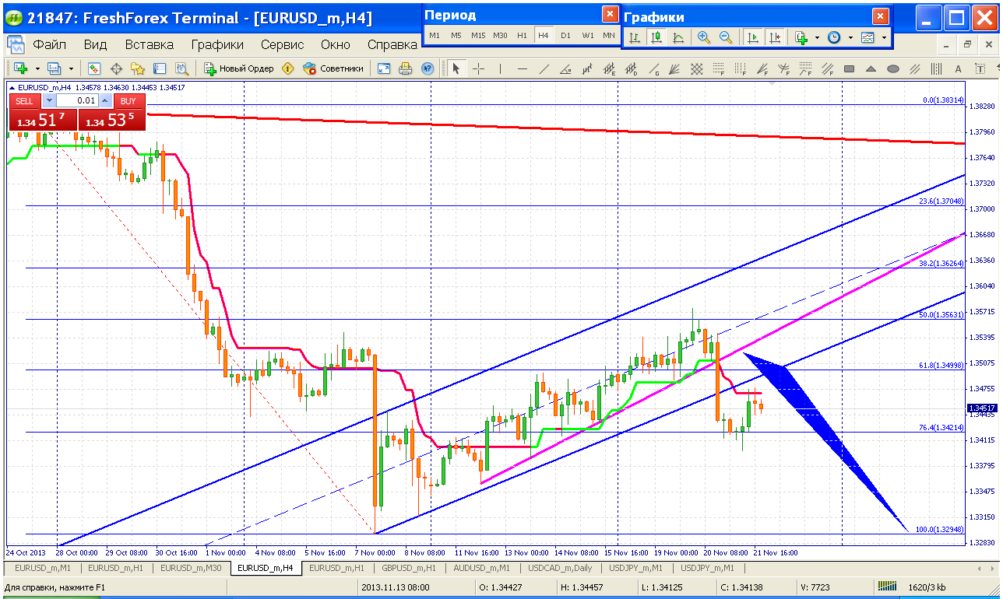The image size is (1003, 599).
Task: Open the new chart icon
Action: click(x=20, y=68)
